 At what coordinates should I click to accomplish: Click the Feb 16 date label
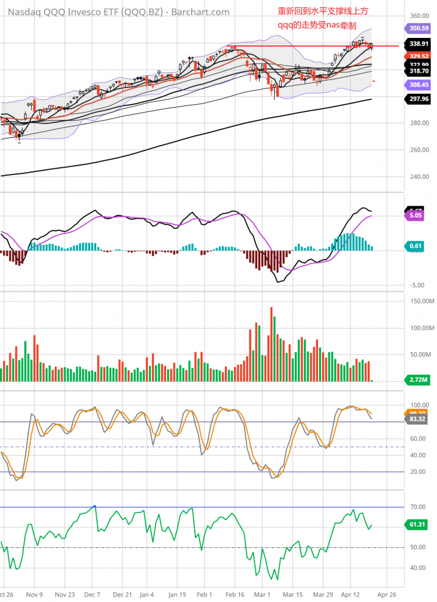(x=234, y=594)
